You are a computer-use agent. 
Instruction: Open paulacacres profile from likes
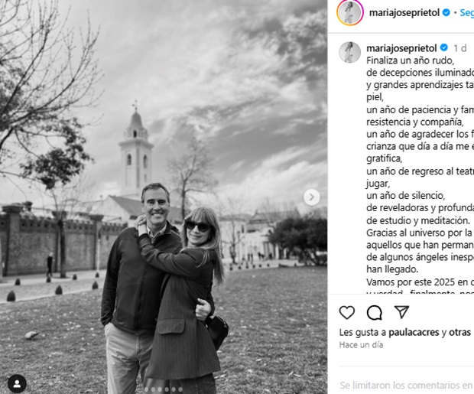414,332
